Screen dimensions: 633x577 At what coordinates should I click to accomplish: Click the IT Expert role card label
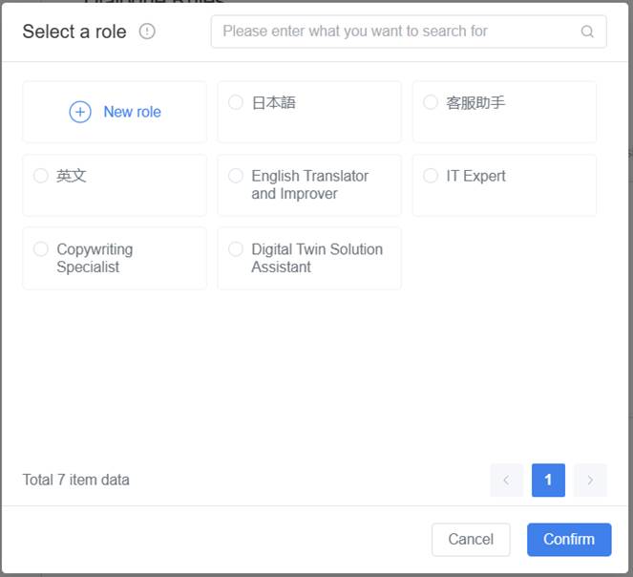tap(475, 176)
